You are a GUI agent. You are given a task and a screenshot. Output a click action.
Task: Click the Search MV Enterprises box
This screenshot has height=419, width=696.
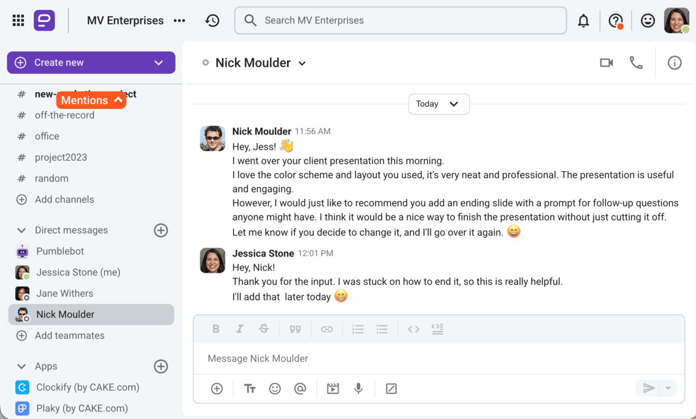400,21
